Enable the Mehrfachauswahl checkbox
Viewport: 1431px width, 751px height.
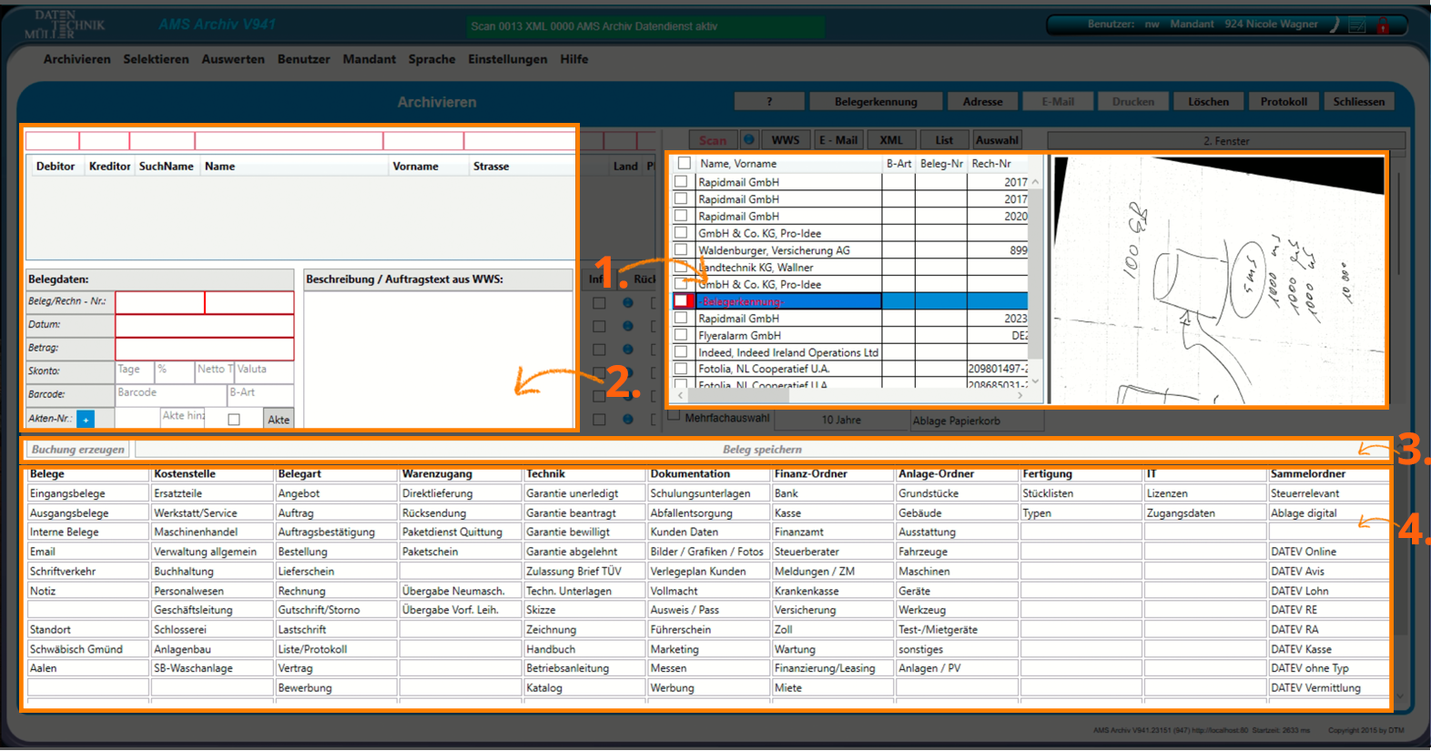tap(675, 416)
